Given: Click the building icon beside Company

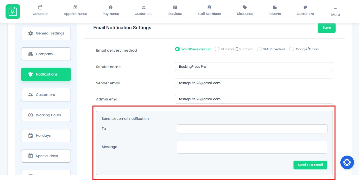Looking at the screenshot, I should point(30,54).
